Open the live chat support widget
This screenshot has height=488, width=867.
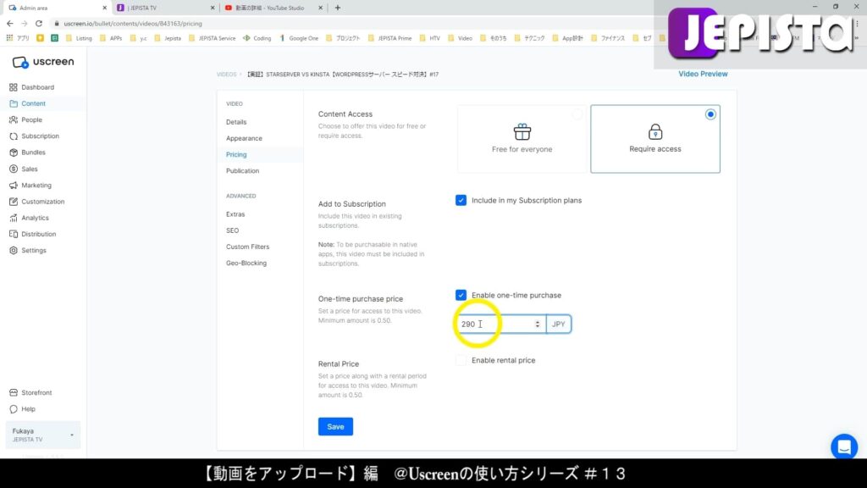coord(844,446)
